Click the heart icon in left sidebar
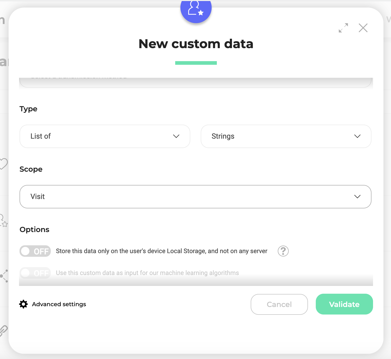Image resolution: width=391 pixels, height=359 pixels. (x=4, y=164)
